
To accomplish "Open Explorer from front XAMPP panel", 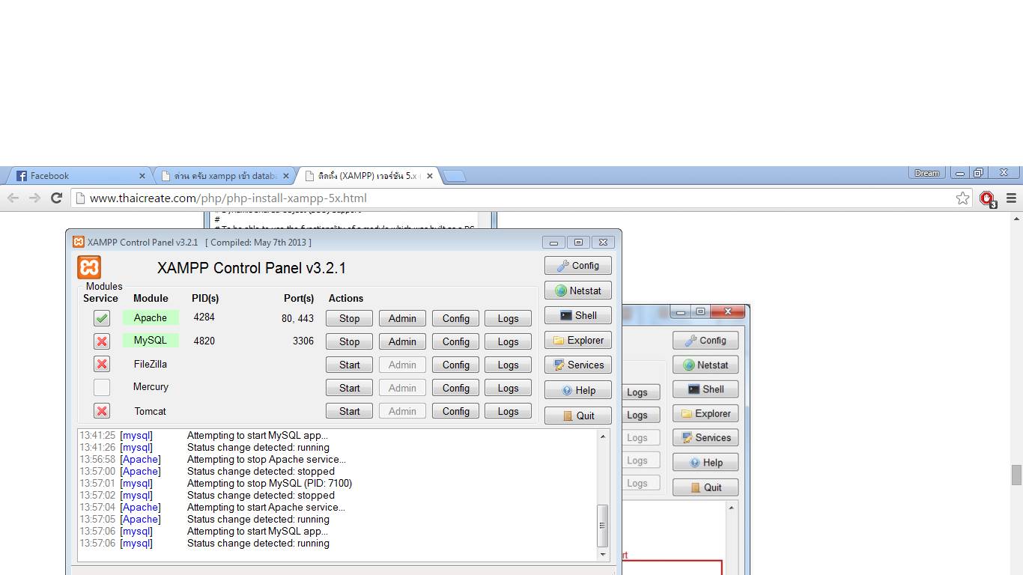I will point(578,340).
